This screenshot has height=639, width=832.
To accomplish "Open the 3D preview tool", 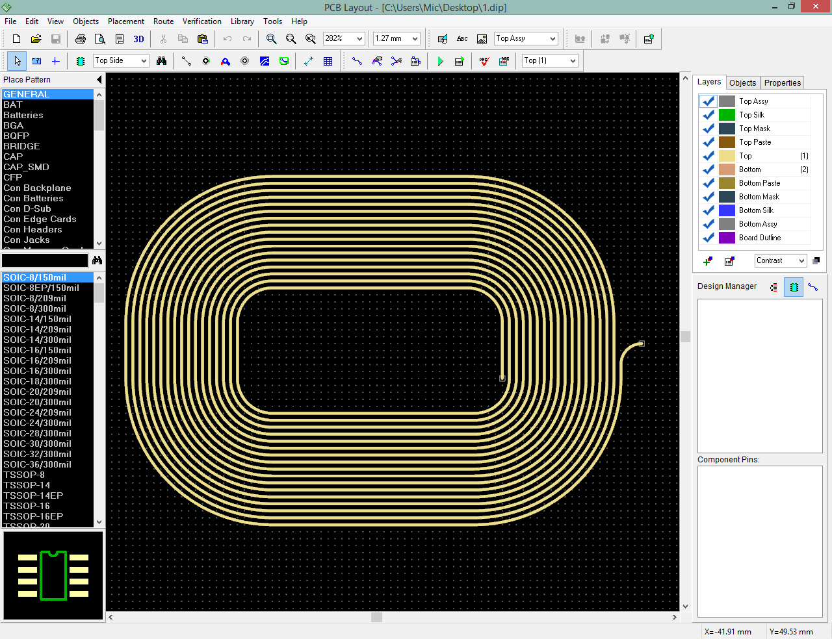I will tap(138, 39).
